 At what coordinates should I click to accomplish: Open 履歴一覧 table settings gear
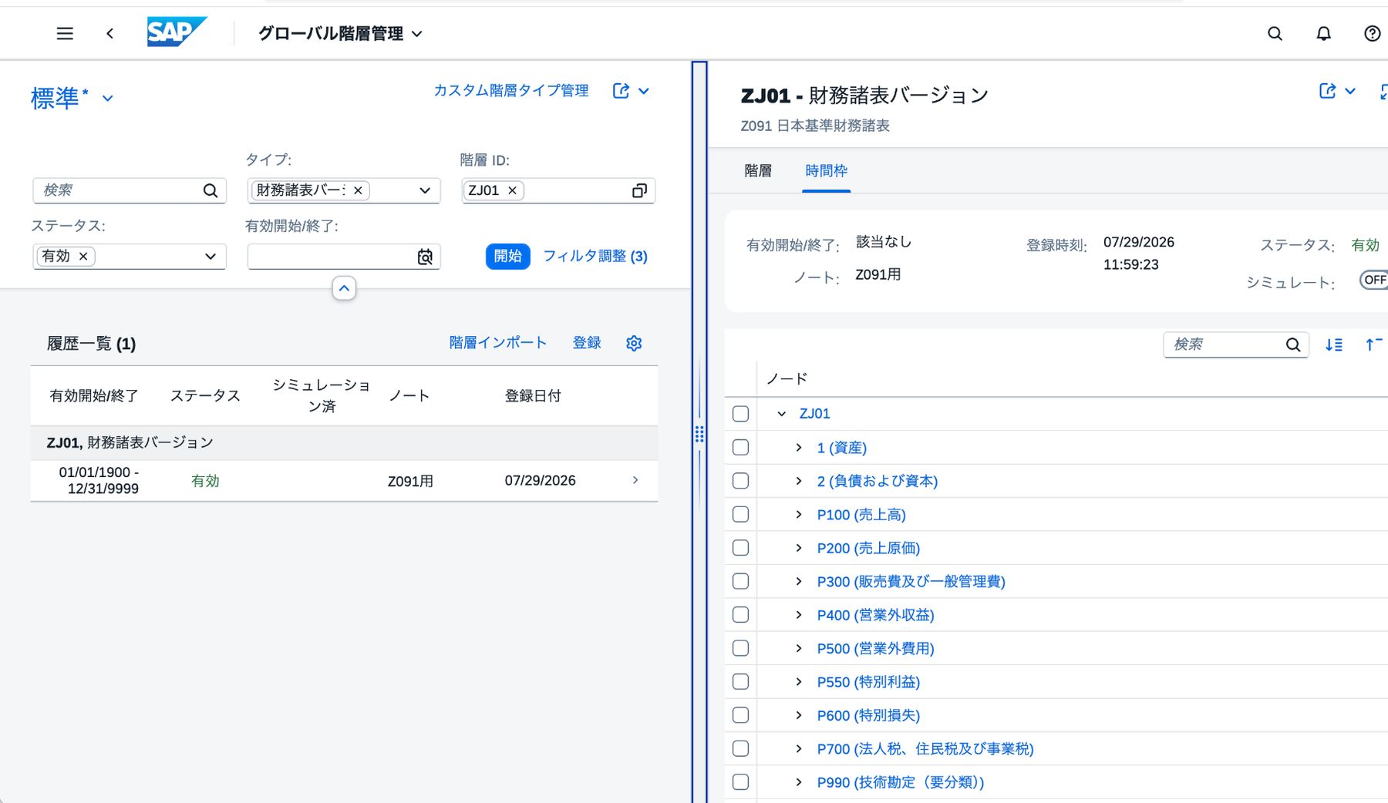(634, 343)
